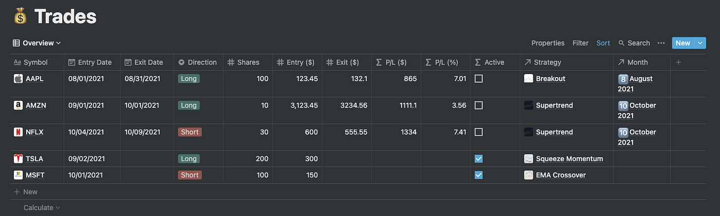
Task: Click the Tesla icon beside TSLA
Action: point(18,159)
